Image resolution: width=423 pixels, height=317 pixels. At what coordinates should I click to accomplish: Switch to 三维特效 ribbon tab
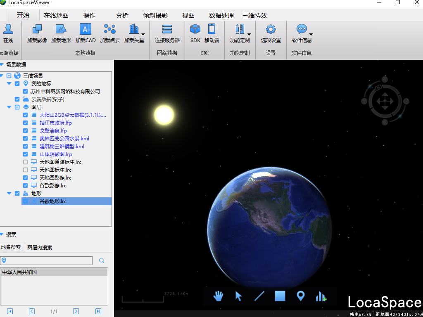point(254,16)
